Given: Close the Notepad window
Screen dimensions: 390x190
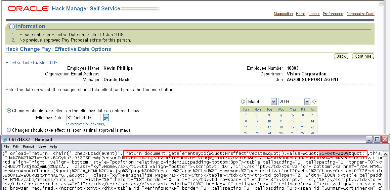Looking at the screenshot, I should tap(385, 139).
